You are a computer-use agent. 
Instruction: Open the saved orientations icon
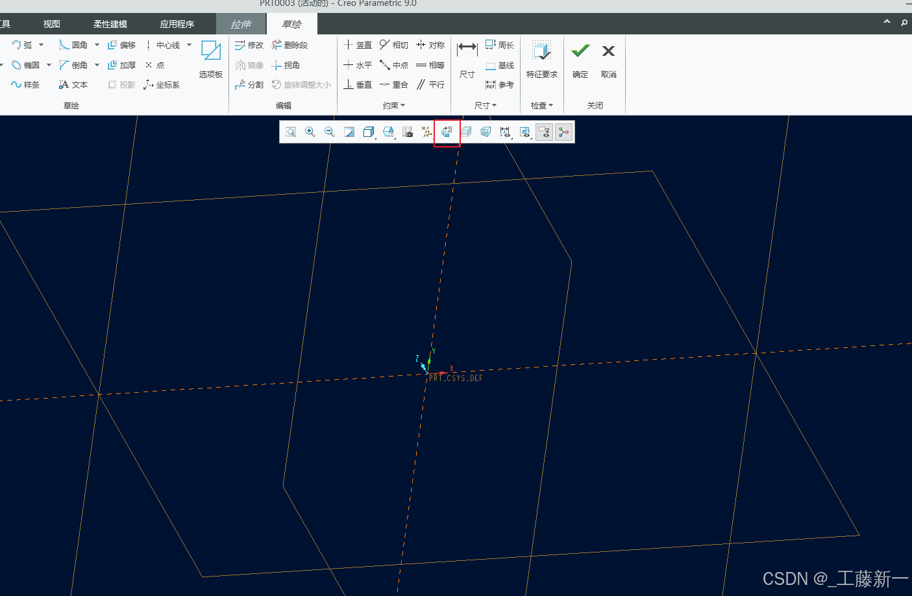click(388, 132)
